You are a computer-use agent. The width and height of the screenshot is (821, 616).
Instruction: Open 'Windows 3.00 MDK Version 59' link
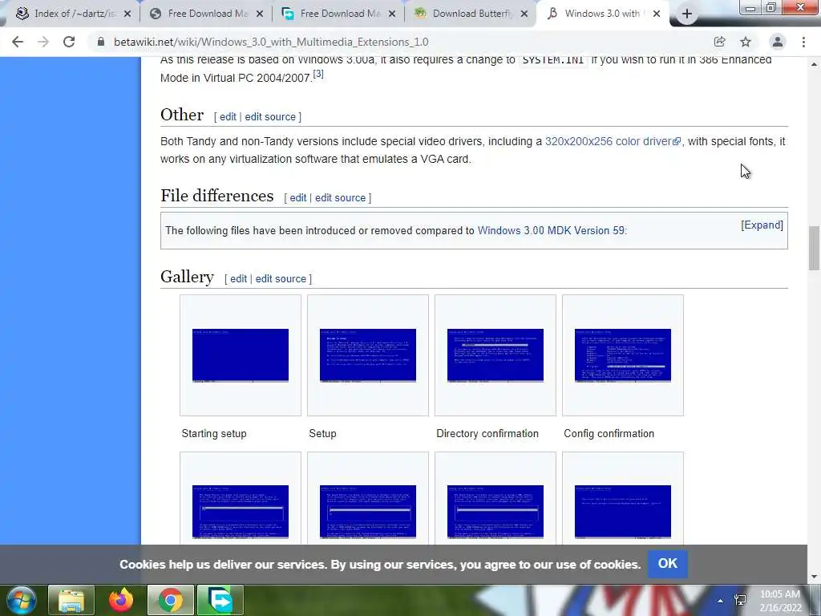pyautogui.click(x=551, y=230)
